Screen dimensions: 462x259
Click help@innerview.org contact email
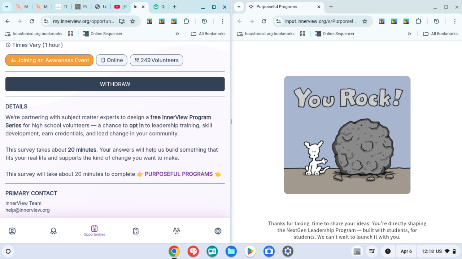click(x=27, y=210)
